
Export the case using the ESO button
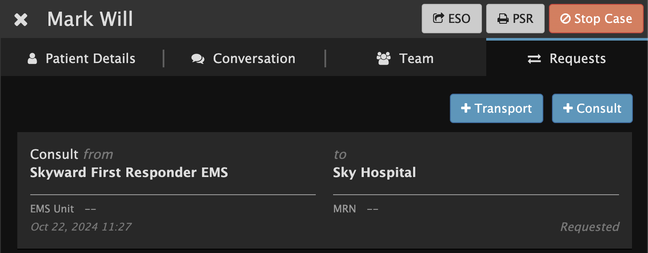click(x=452, y=19)
